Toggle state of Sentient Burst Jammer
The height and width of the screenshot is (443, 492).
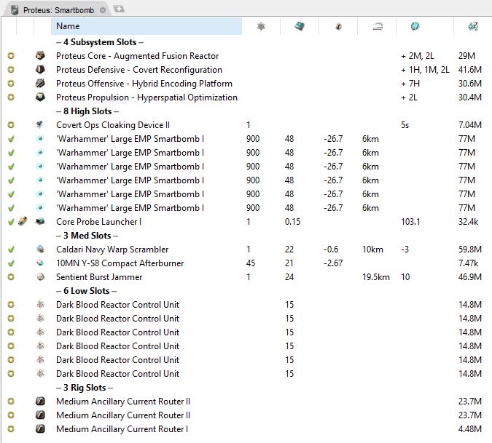pyautogui.click(x=11, y=276)
